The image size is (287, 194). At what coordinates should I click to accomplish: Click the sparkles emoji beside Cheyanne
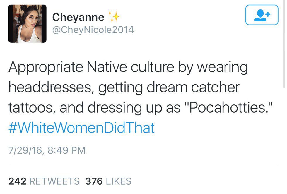114,17
